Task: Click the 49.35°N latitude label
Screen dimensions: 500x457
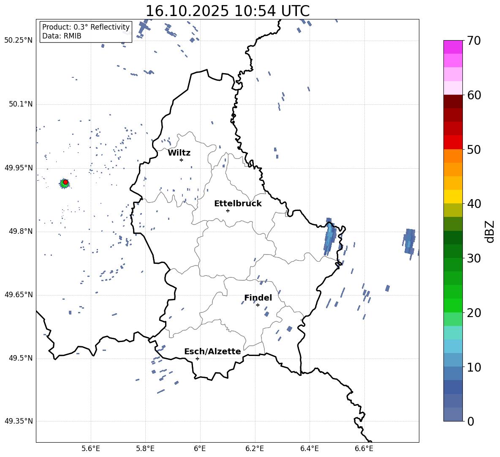Action: [19, 421]
